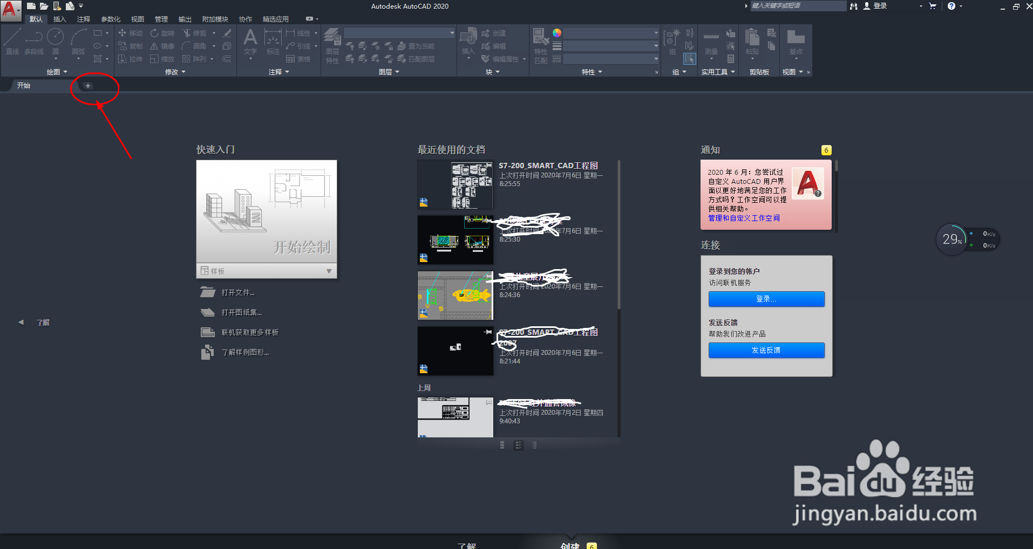Screen dimensions: 1033x549
Task: Open the 输出 (Output) ribbon tab
Action: (185, 19)
